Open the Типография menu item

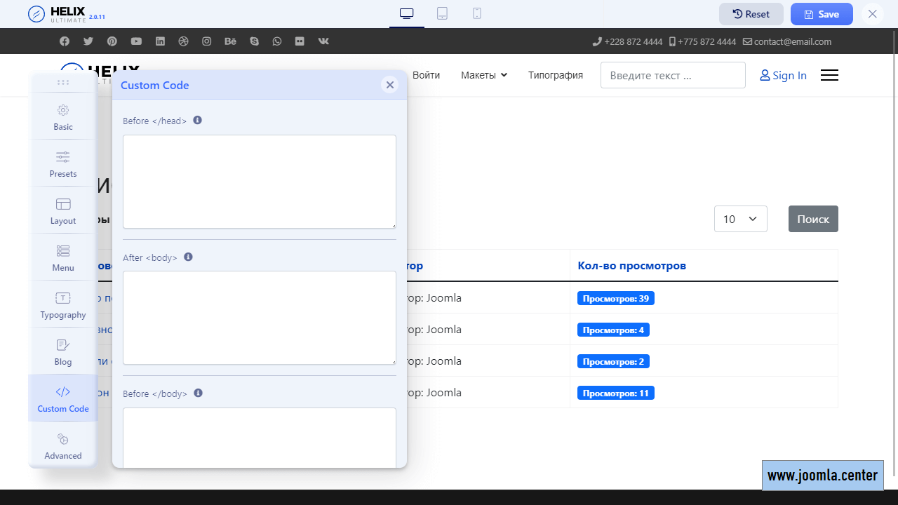pyautogui.click(x=555, y=75)
